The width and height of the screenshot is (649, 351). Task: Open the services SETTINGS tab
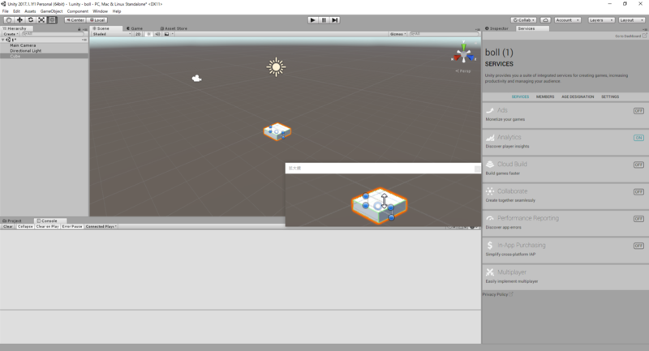(610, 96)
